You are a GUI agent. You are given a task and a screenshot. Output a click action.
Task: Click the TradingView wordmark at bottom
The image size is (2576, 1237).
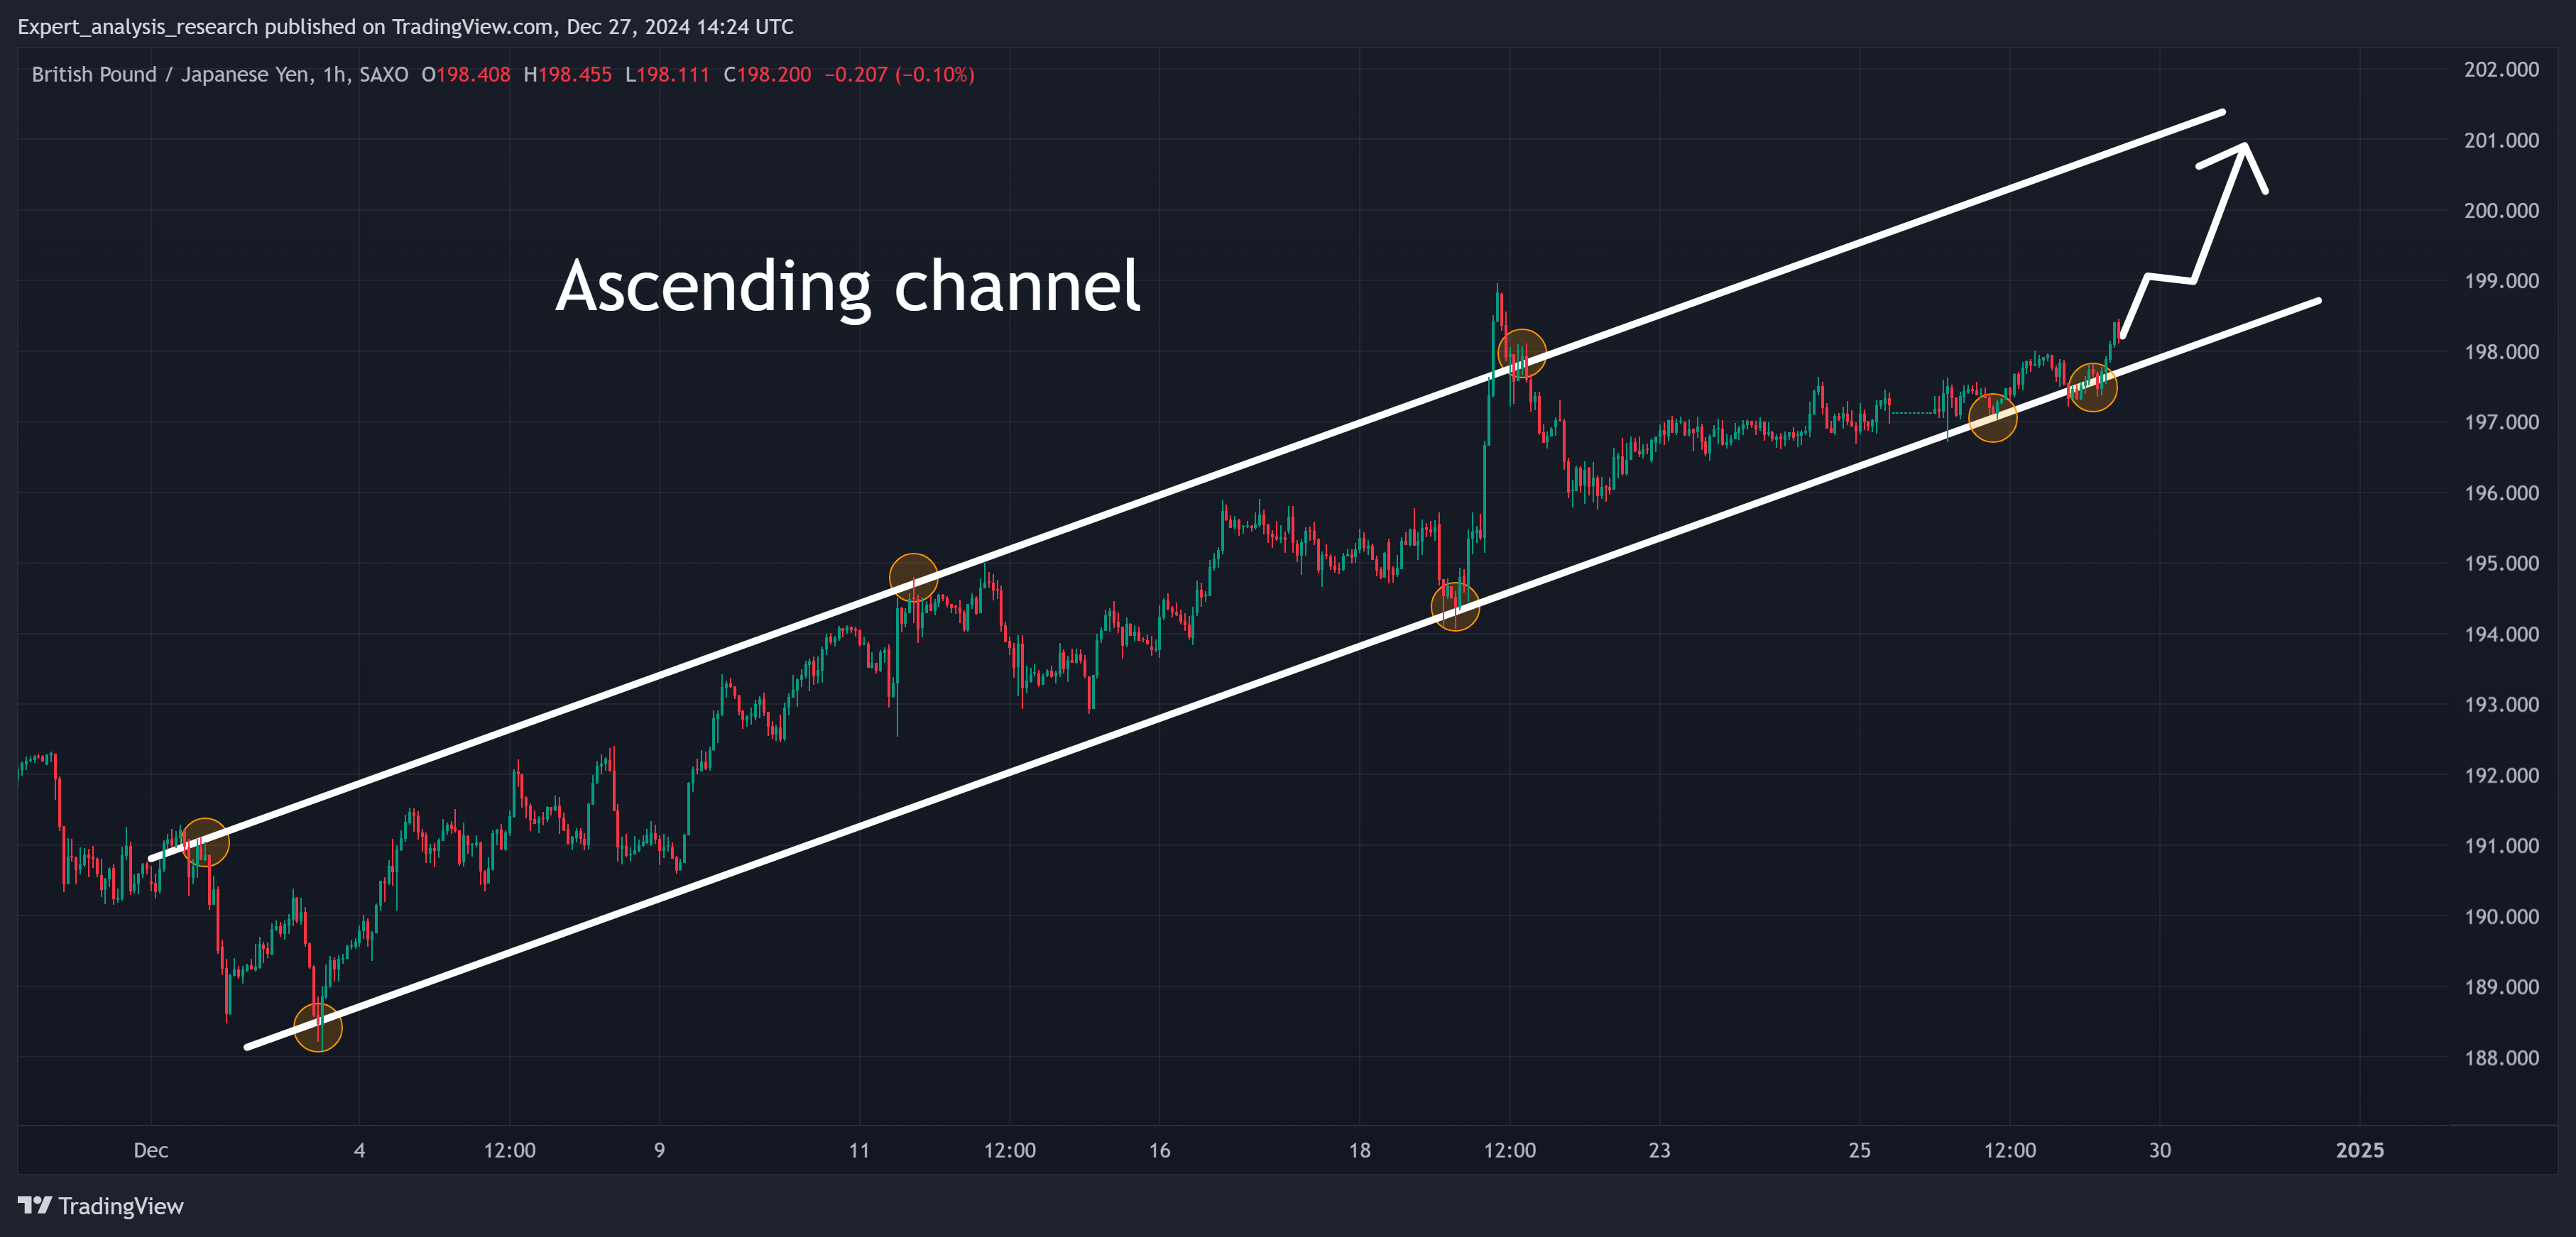(x=121, y=1206)
